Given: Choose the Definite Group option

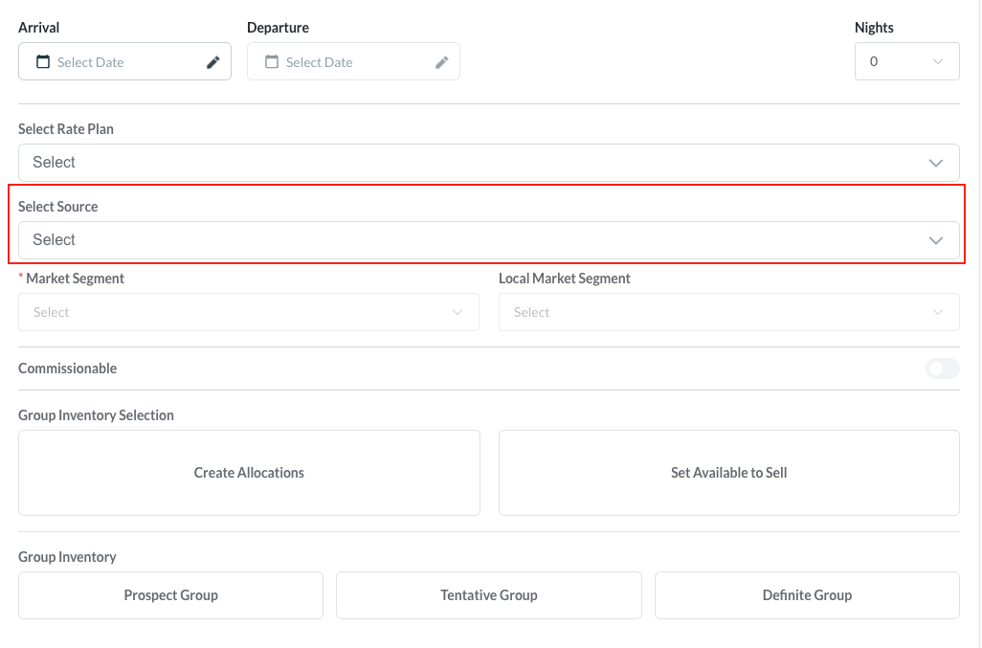Looking at the screenshot, I should [807, 595].
